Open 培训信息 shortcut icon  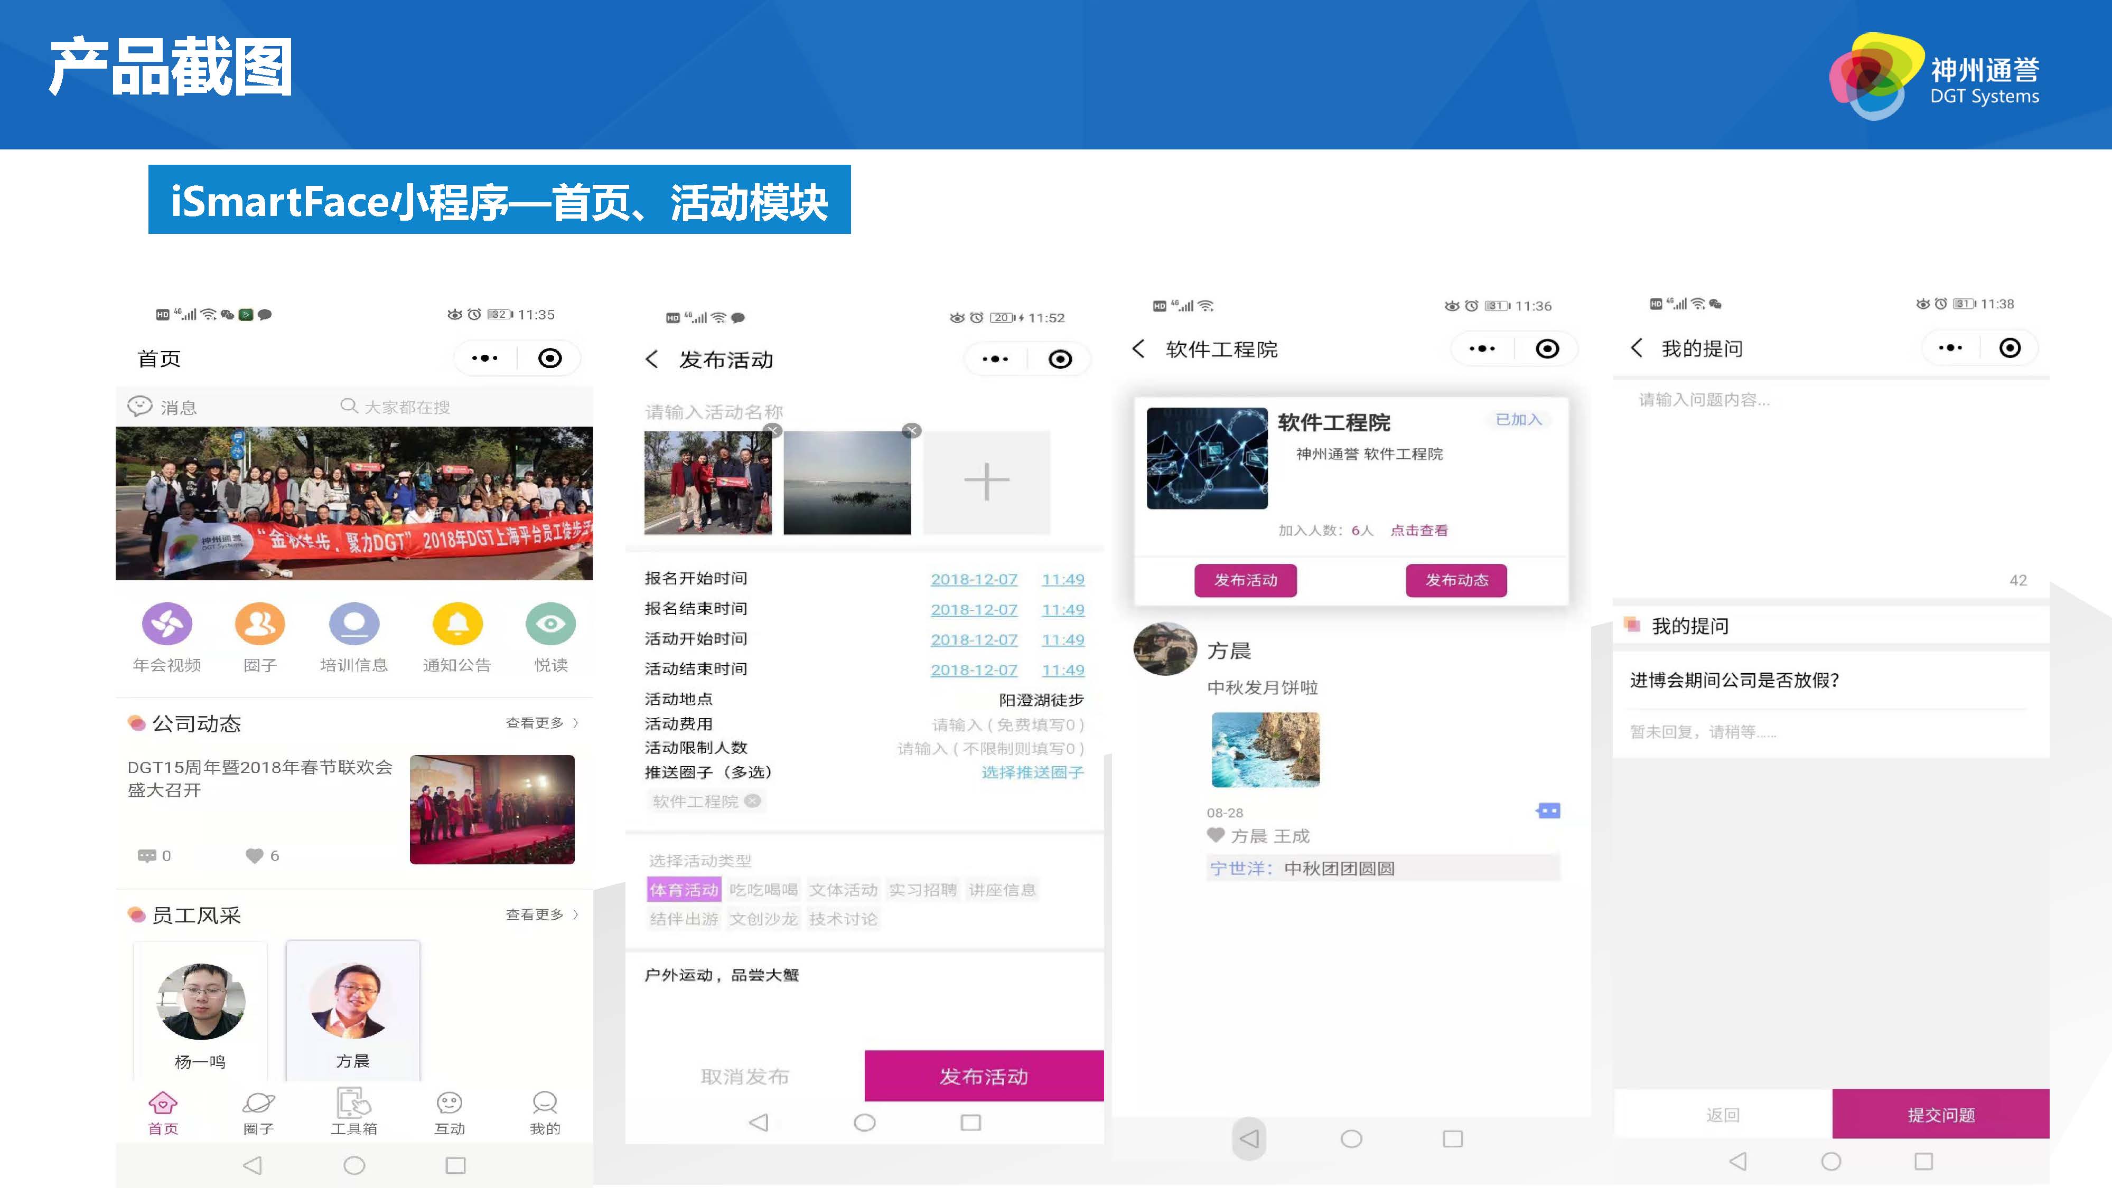point(353,624)
